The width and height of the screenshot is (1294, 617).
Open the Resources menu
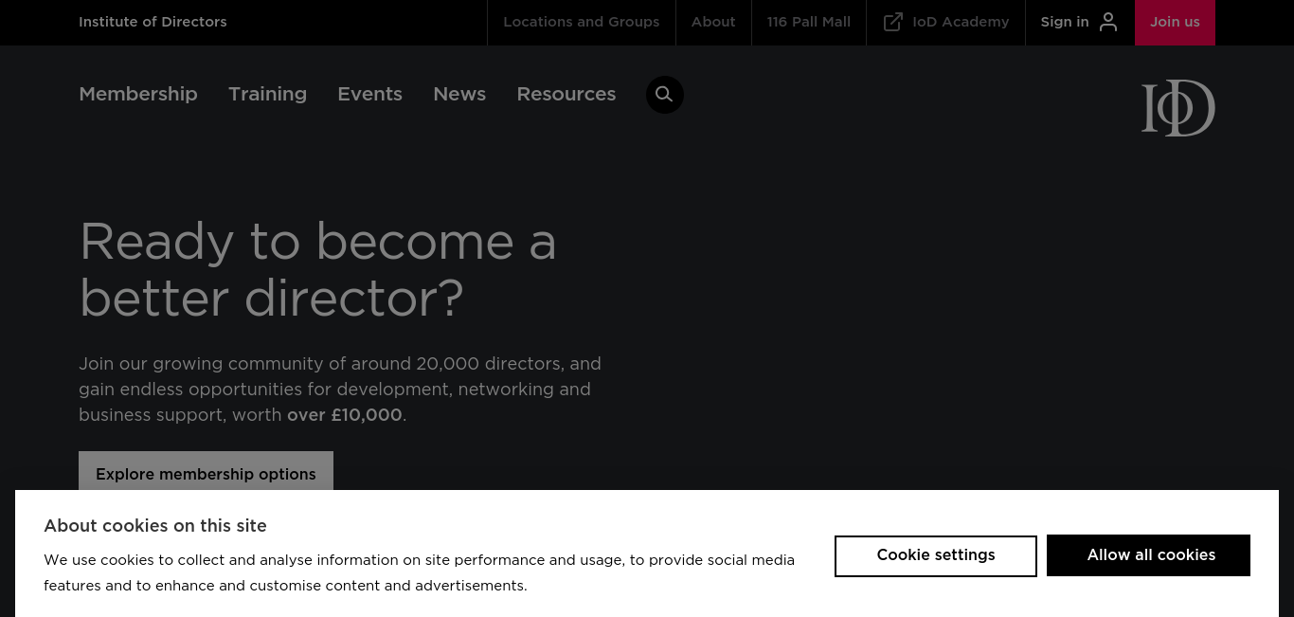[566, 94]
